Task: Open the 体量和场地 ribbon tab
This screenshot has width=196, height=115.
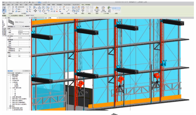Action: pos(37,5)
